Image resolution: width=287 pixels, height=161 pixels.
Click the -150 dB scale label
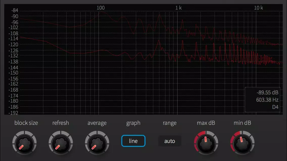click(x=13, y=73)
